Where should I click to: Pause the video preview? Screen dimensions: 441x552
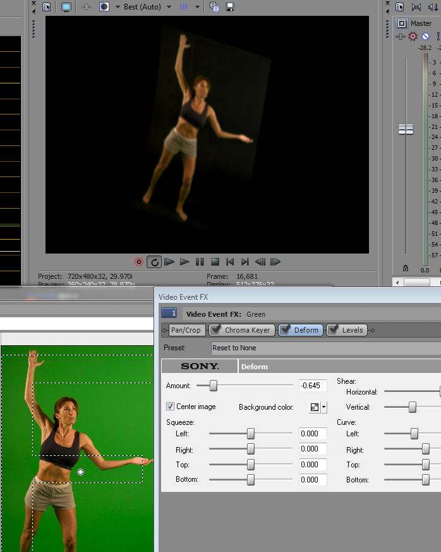click(x=200, y=262)
